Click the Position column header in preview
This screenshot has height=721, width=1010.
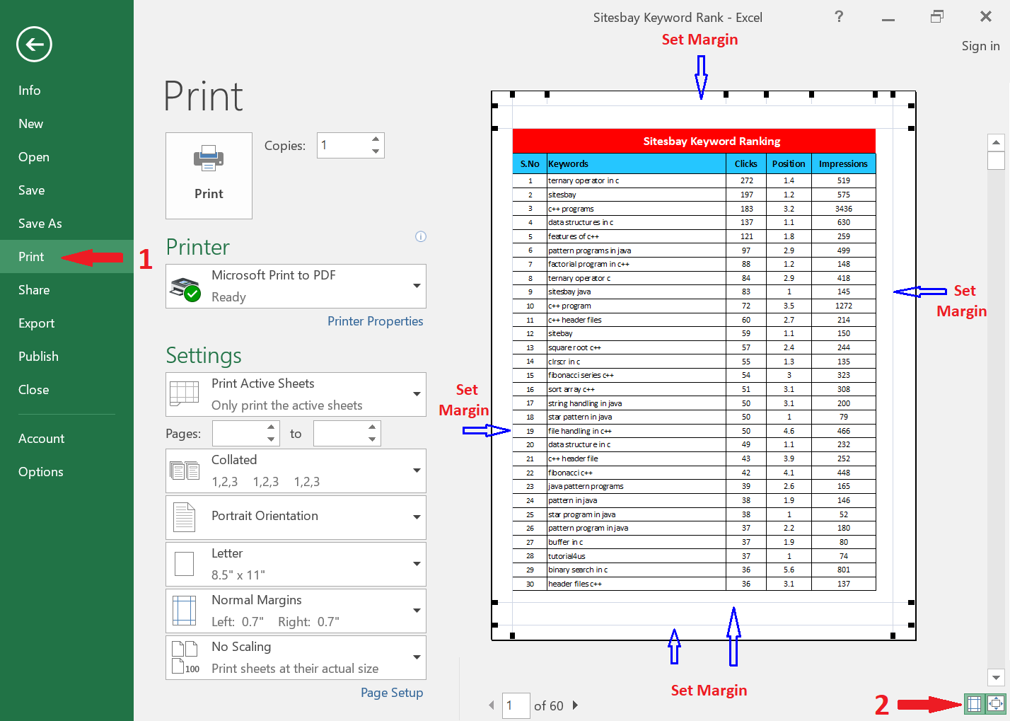coord(789,163)
